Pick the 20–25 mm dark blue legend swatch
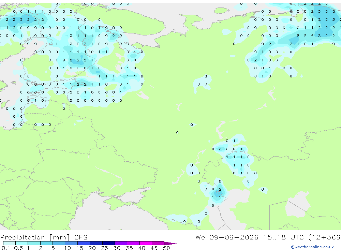Image resolution: width=341 pixels, height=250 pixels. click(96, 243)
